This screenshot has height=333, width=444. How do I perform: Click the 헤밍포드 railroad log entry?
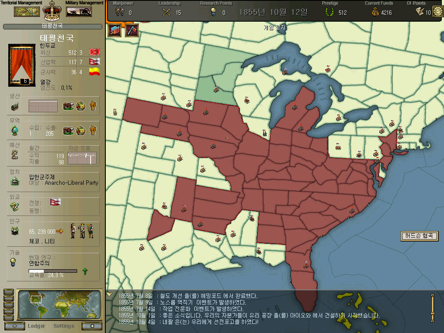(x=188, y=296)
